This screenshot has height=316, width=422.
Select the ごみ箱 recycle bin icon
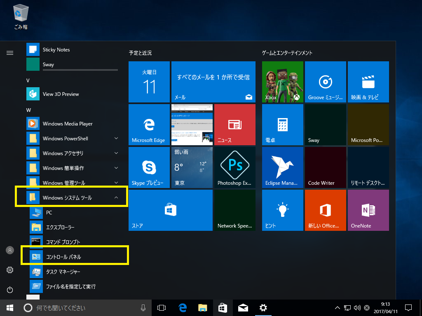point(21,16)
